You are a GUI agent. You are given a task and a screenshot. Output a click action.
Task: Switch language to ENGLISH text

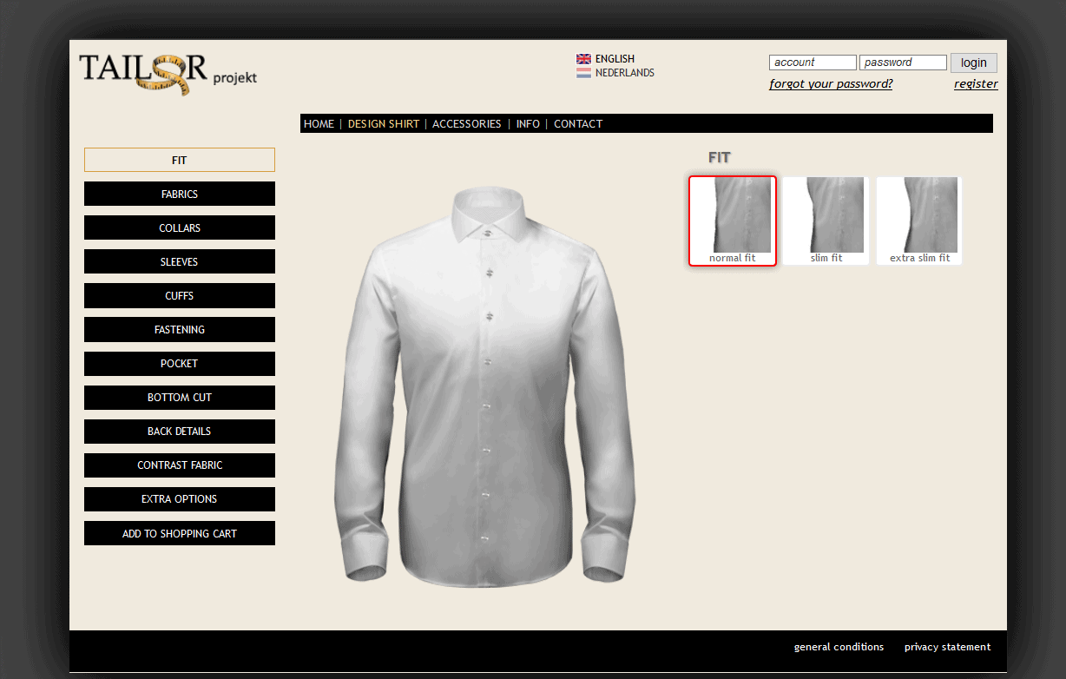(x=615, y=59)
